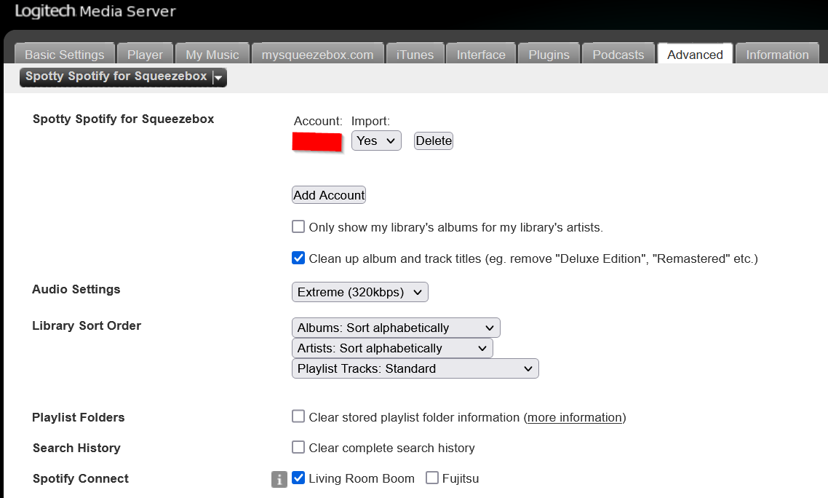Image resolution: width=828 pixels, height=498 pixels.
Task: Follow the more information link
Action: point(575,418)
